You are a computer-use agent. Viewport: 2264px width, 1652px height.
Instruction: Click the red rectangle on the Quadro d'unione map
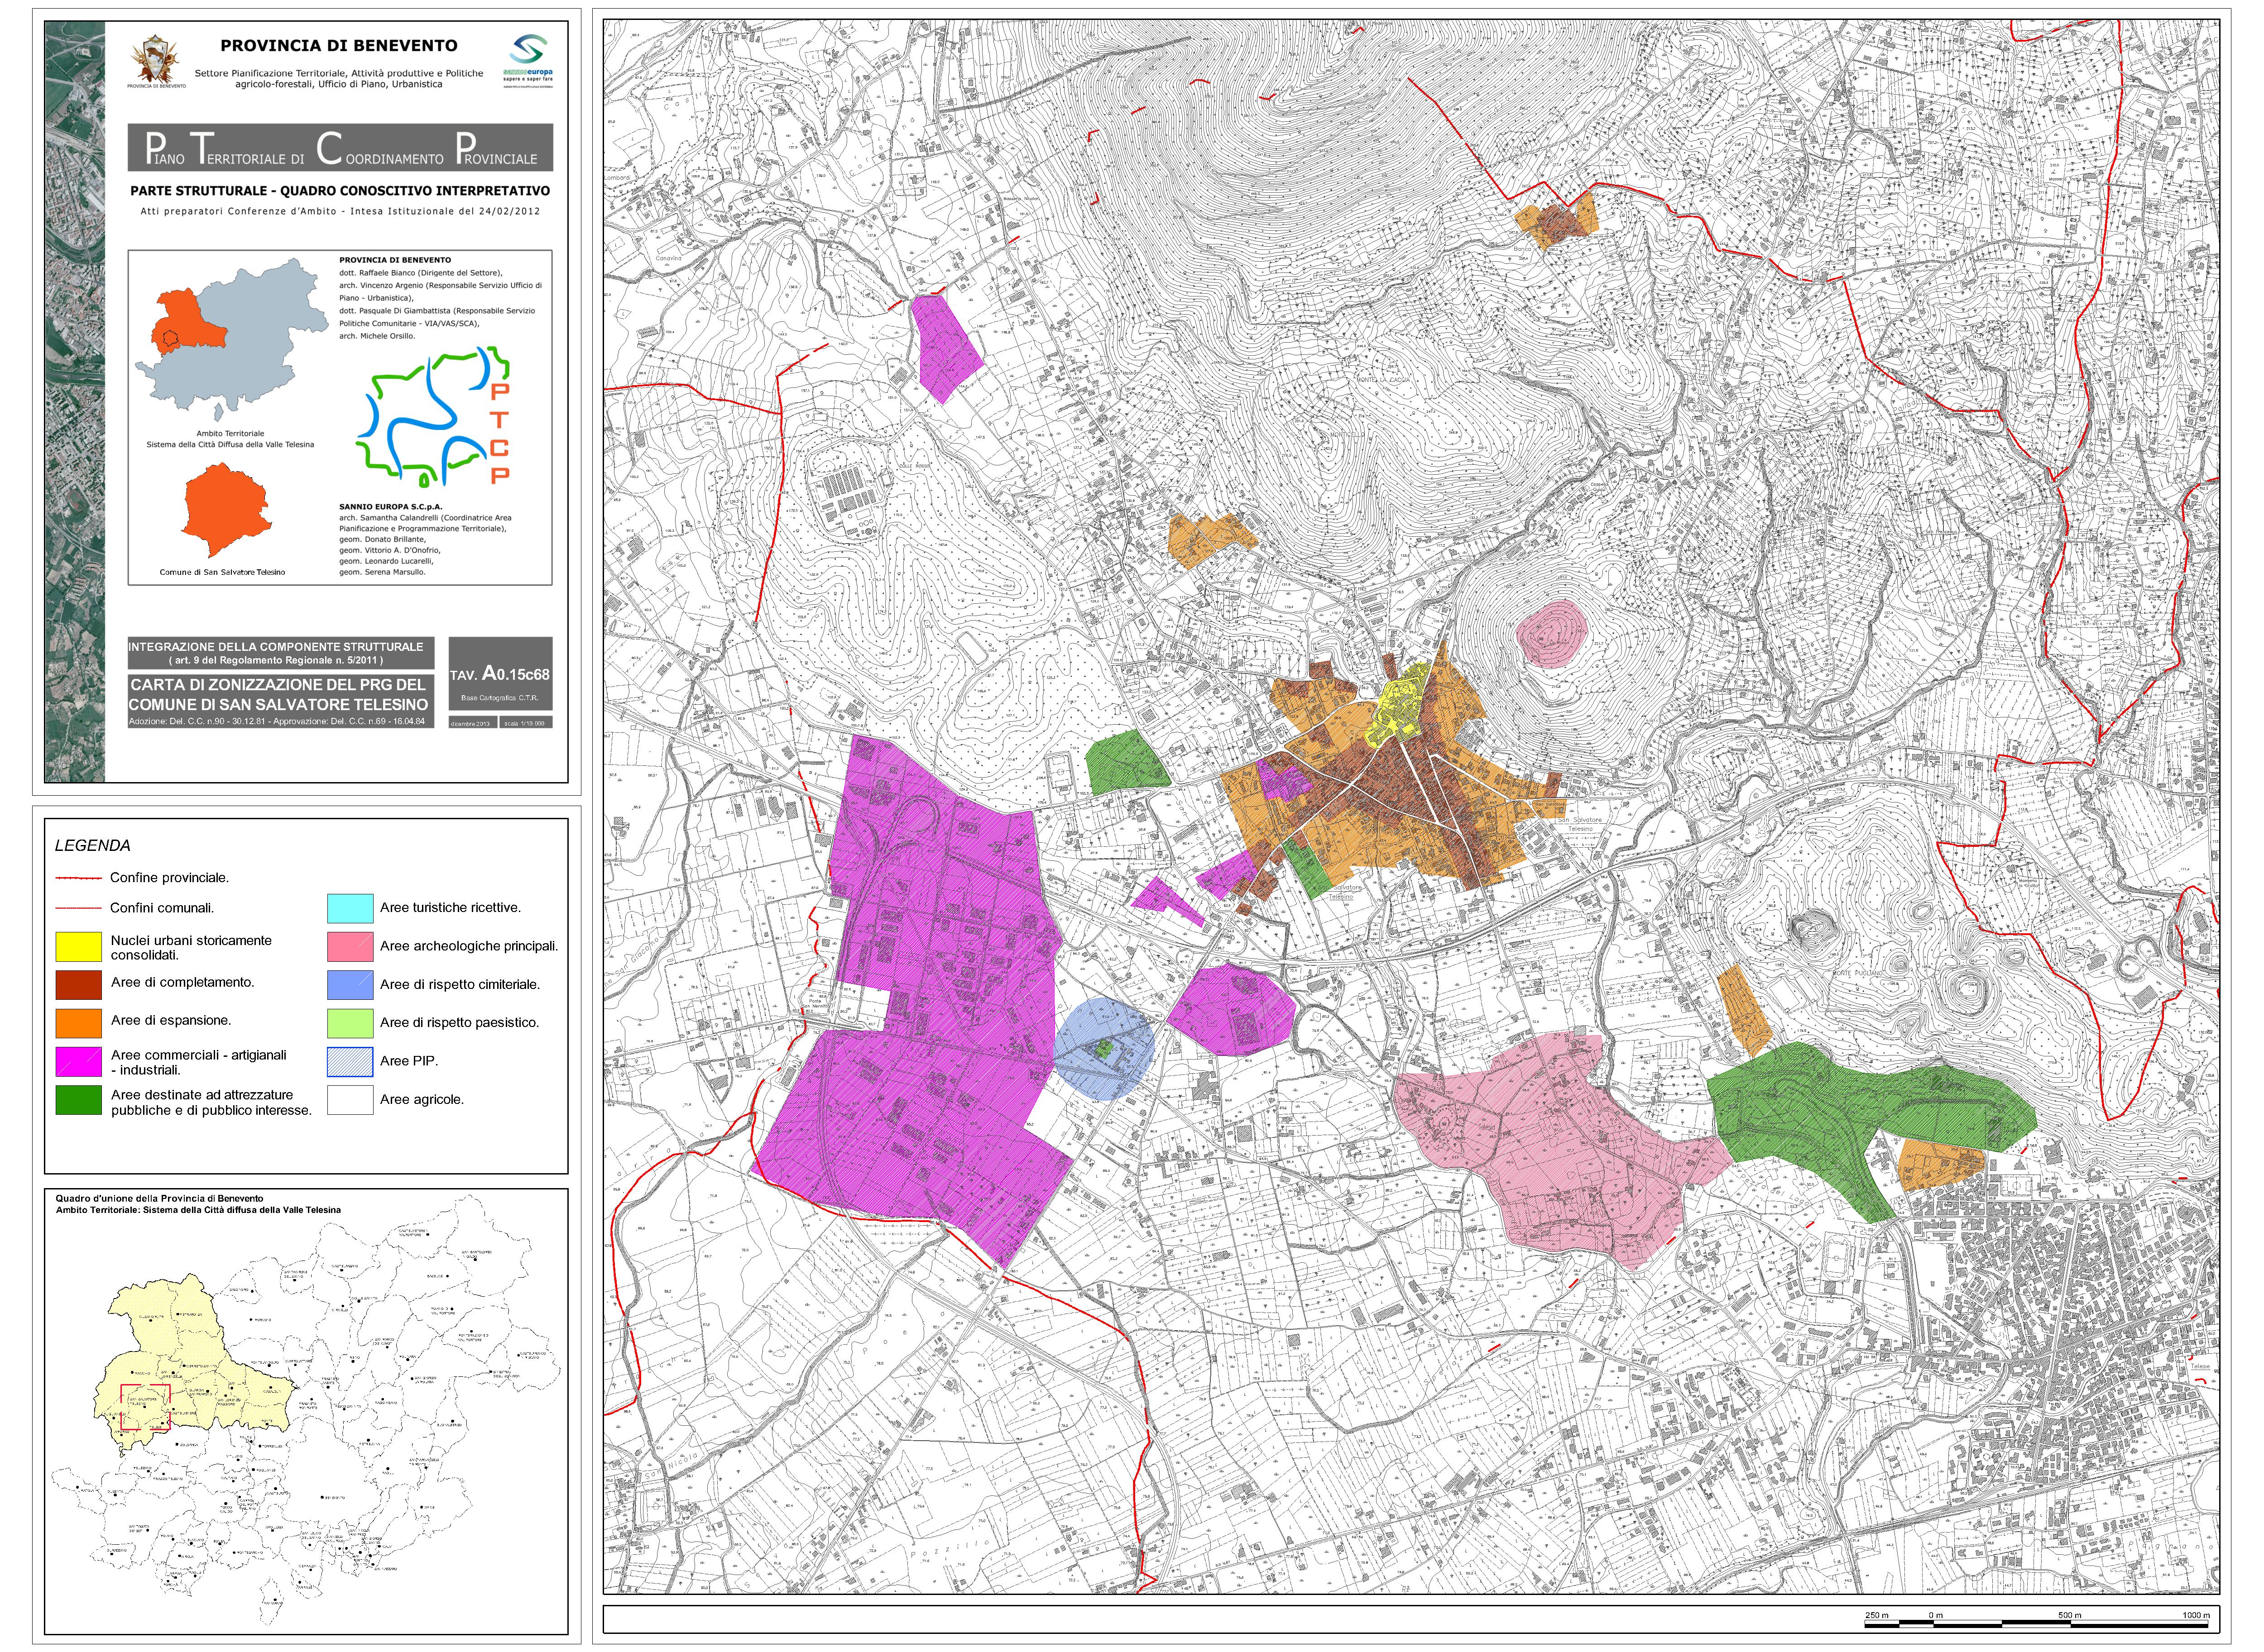(x=145, y=1407)
